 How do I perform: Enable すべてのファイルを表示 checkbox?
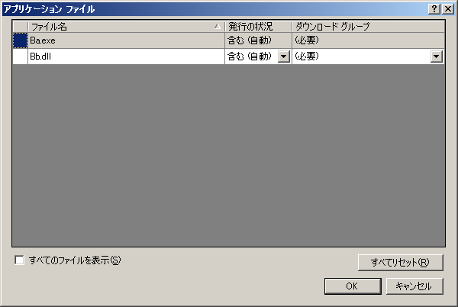coord(19,260)
